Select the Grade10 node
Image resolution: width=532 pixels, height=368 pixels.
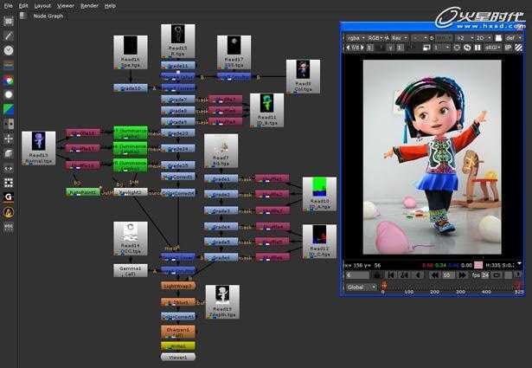click(x=131, y=88)
